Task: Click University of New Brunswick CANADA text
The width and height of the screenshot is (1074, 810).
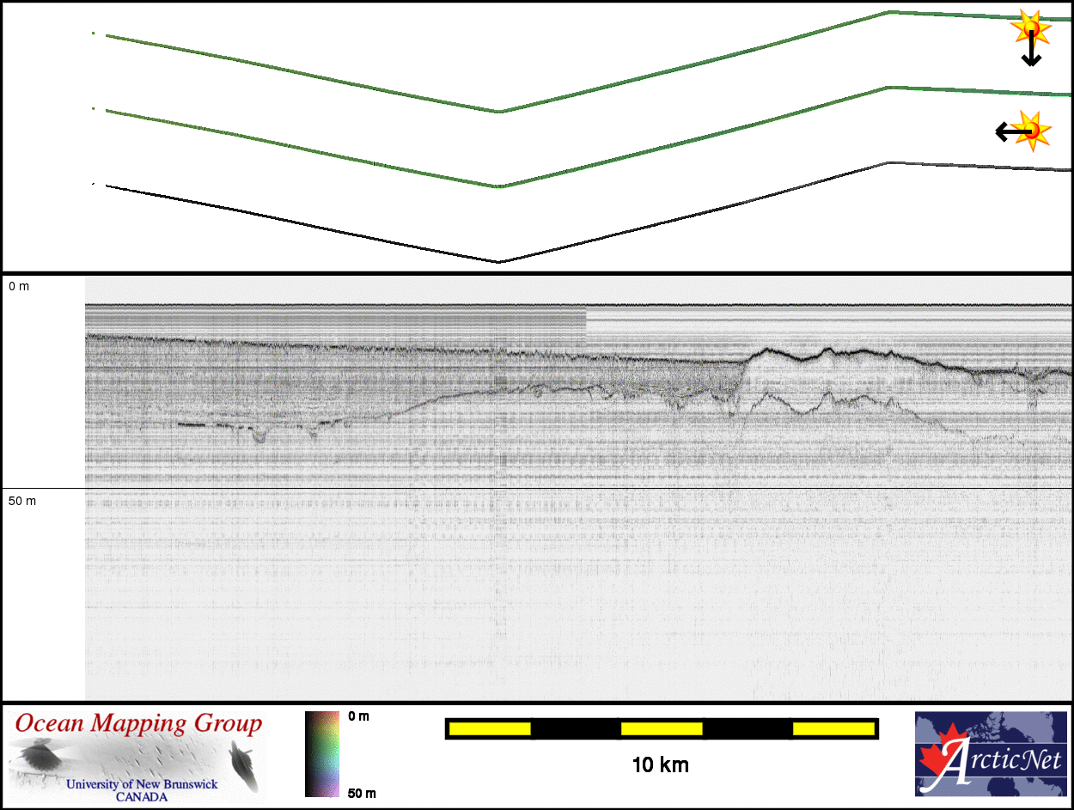Action: 142,790
